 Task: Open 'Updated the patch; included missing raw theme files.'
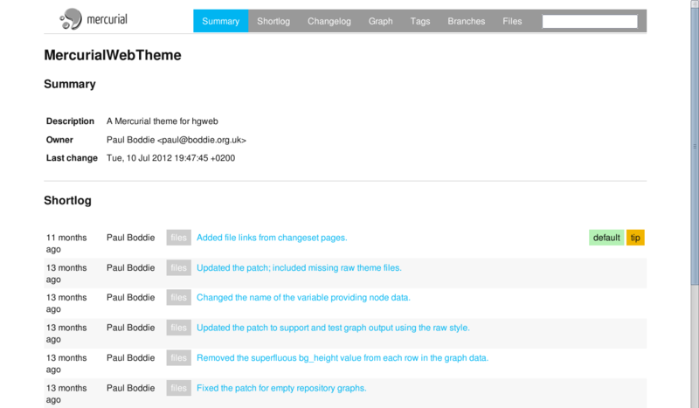[299, 267]
